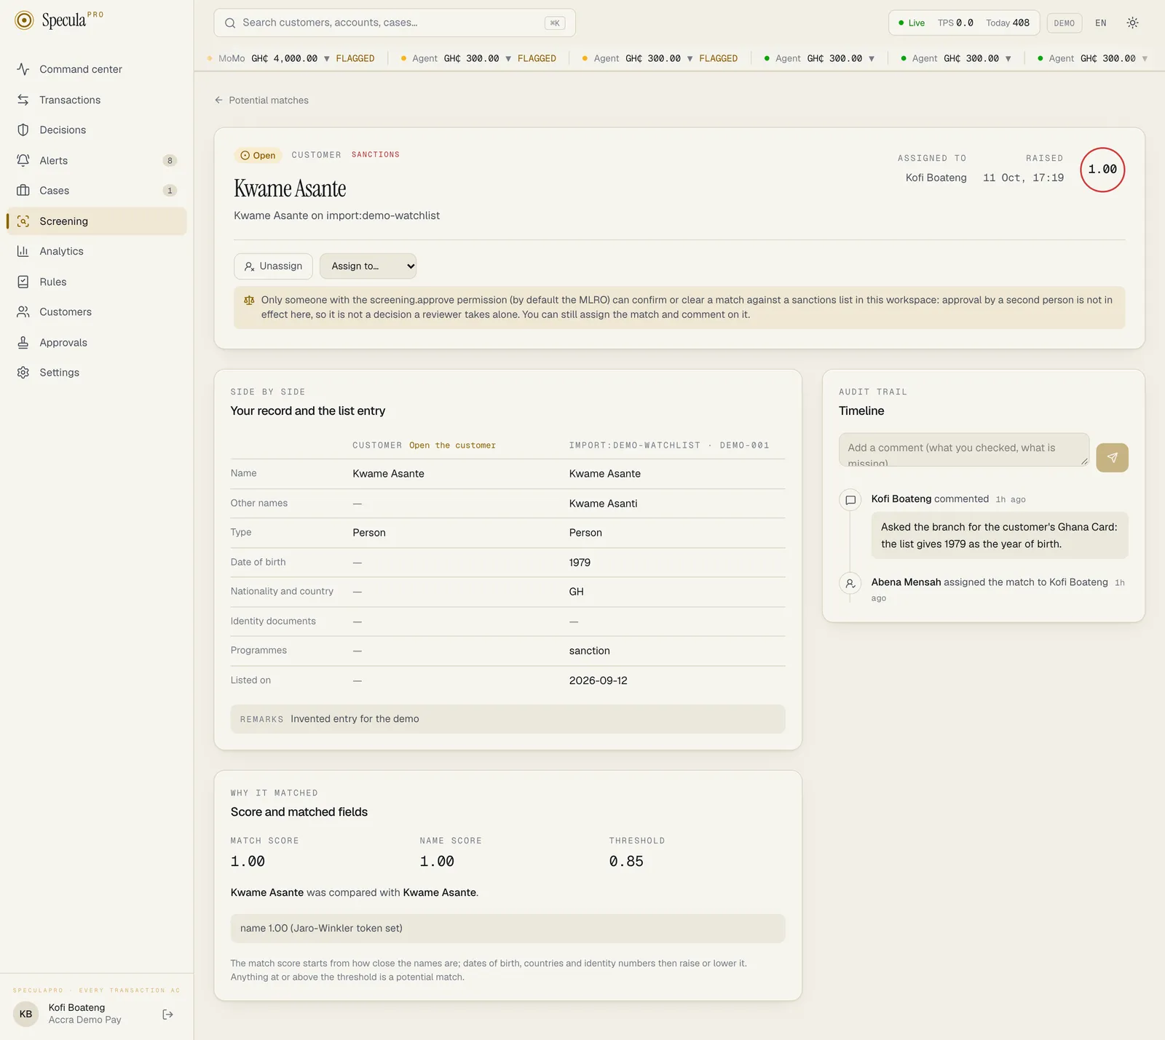Click Listed on date 2026-09-12

point(598,680)
